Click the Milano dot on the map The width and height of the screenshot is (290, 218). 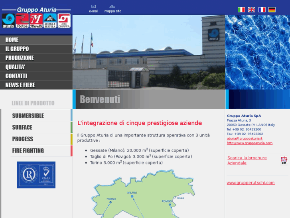132,196
